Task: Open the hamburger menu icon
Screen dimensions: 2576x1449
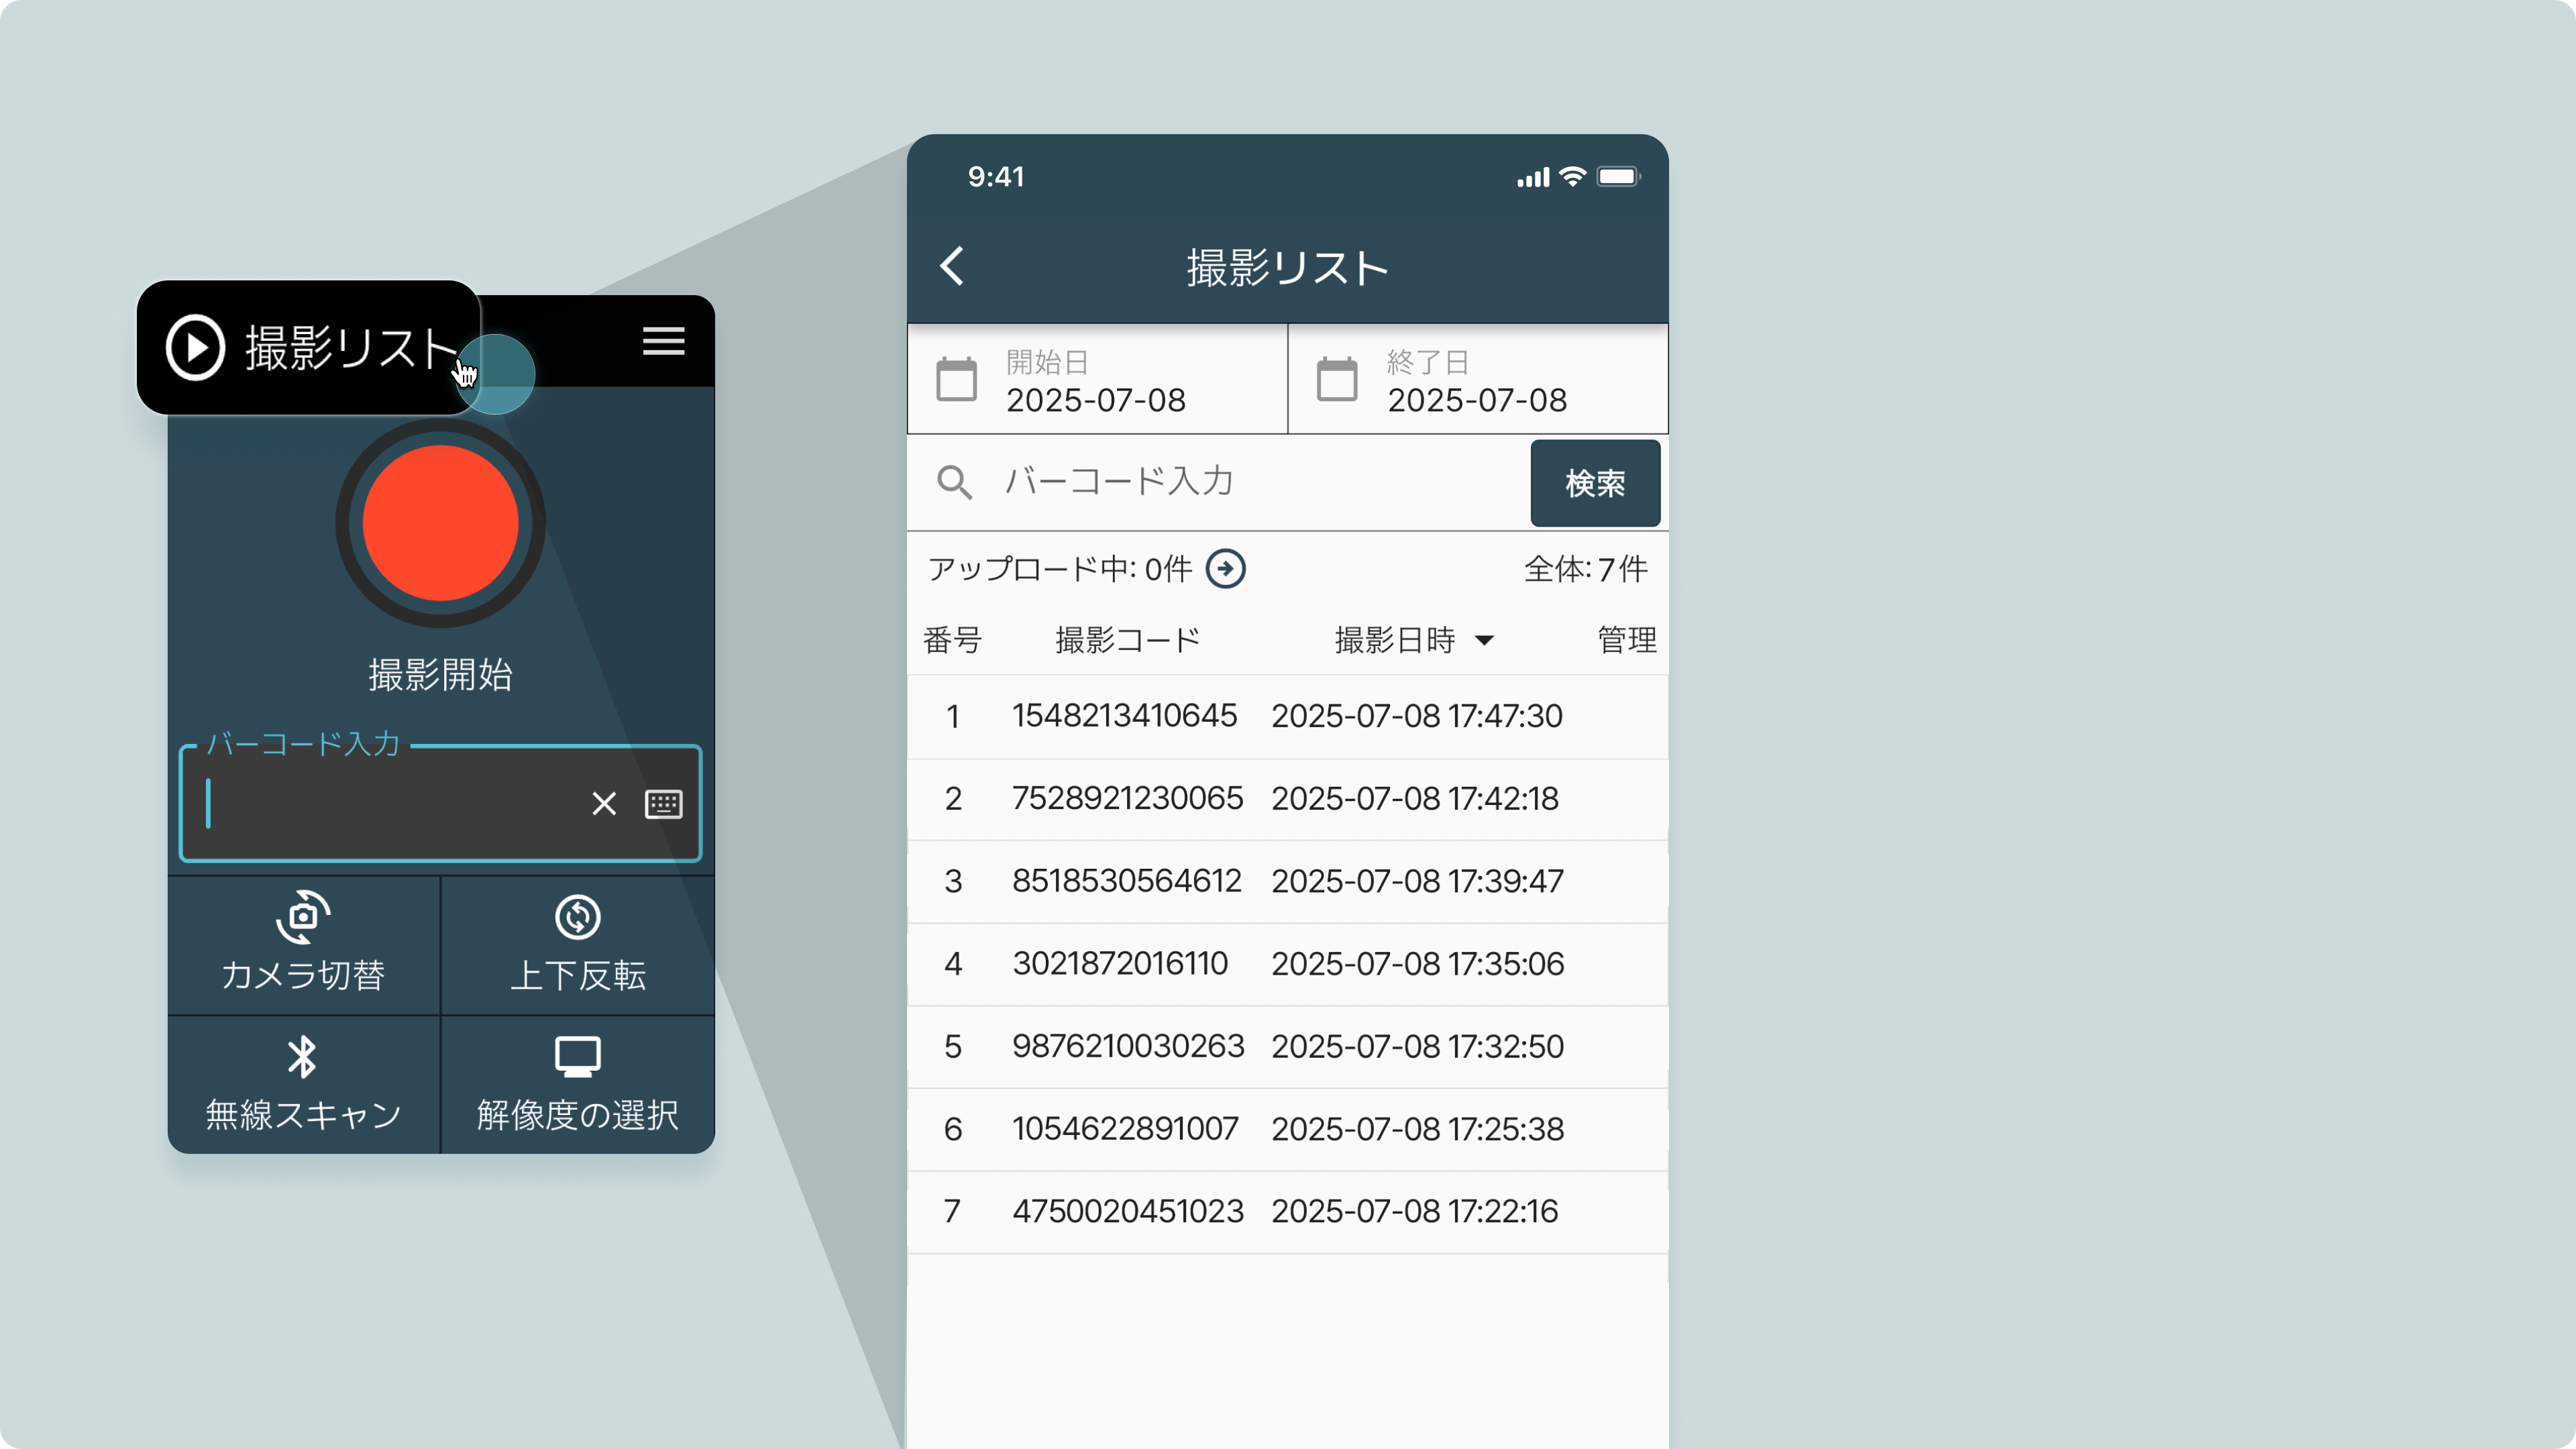Action: coord(663,341)
